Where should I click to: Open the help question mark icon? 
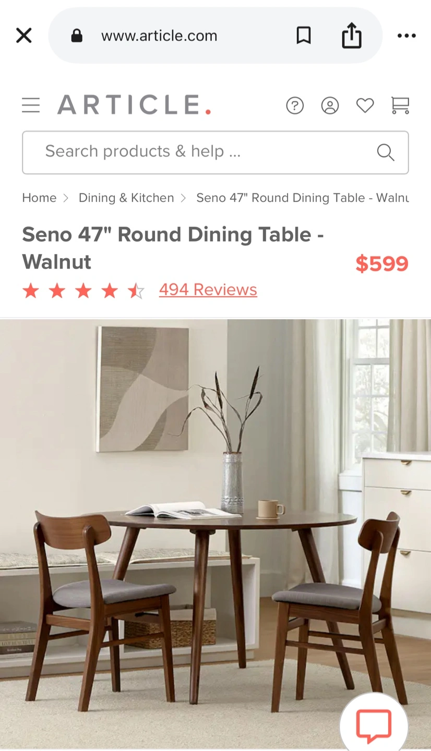tap(295, 105)
